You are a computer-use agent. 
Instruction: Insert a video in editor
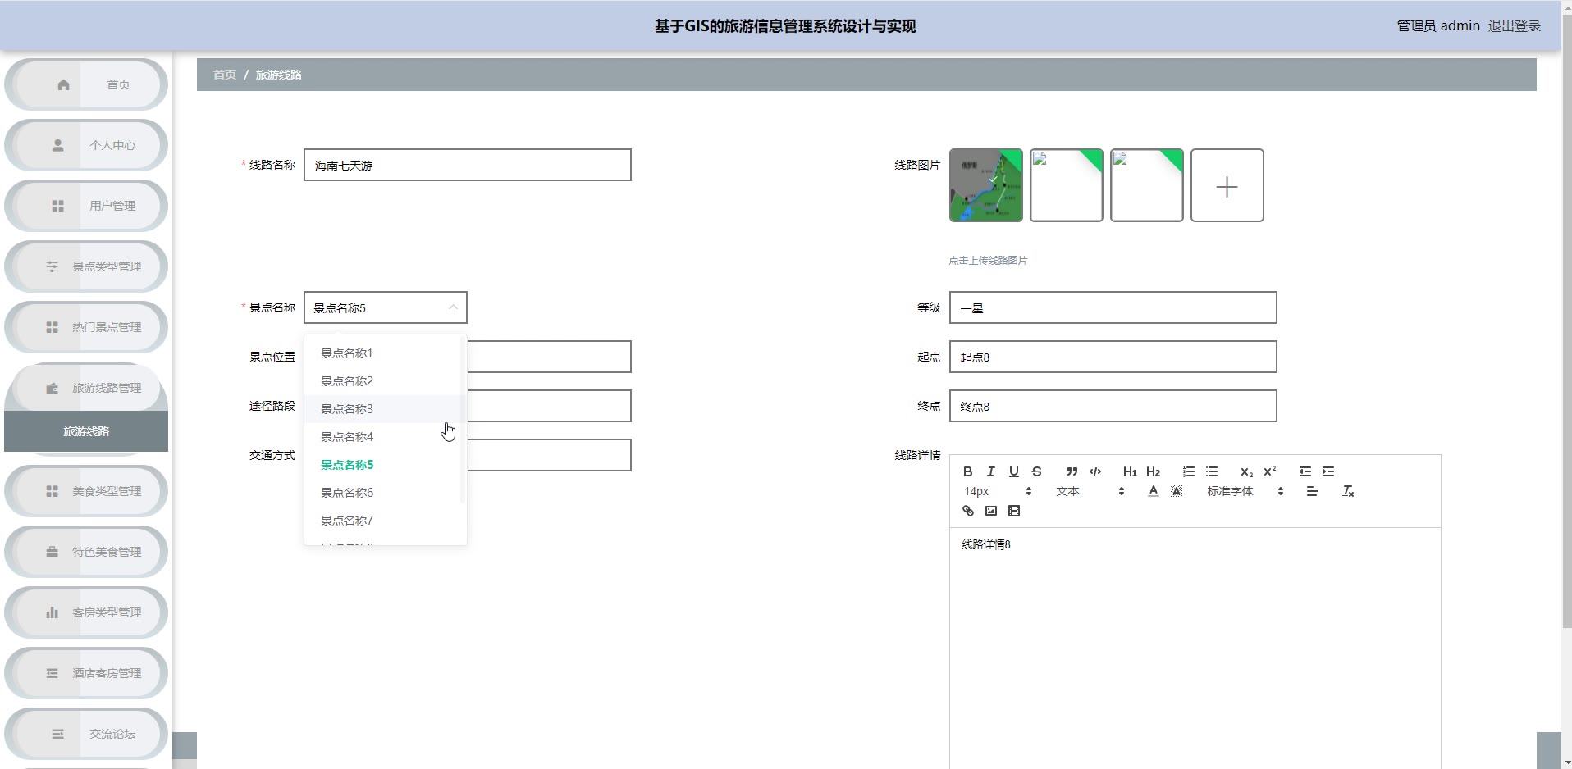click(x=1013, y=511)
